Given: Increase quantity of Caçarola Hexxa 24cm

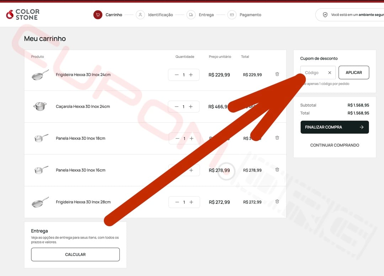Looking at the screenshot, I should (191, 107).
